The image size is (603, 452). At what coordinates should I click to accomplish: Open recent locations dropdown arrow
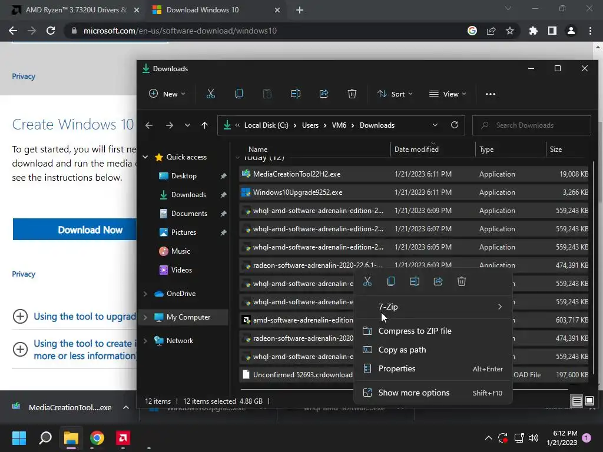(187, 125)
